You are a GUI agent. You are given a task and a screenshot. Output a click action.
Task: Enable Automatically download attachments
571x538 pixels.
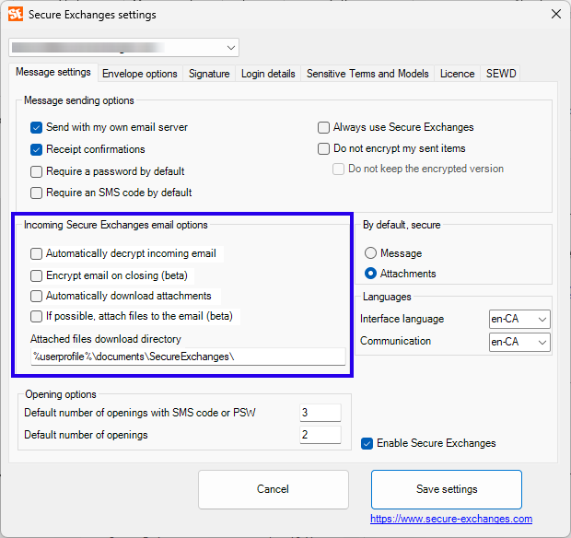click(x=36, y=296)
